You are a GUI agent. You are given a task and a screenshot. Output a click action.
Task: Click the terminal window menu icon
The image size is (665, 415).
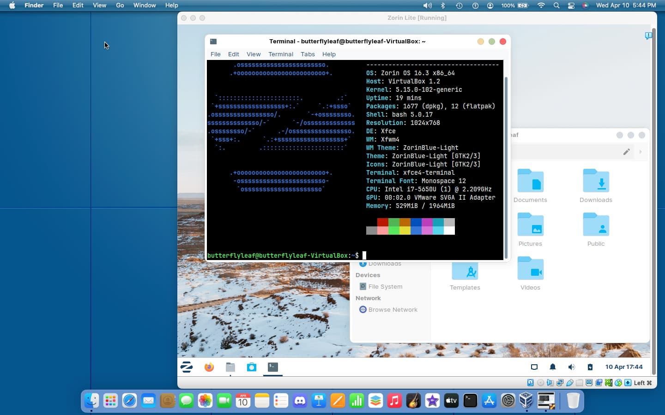[x=213, y=41]
